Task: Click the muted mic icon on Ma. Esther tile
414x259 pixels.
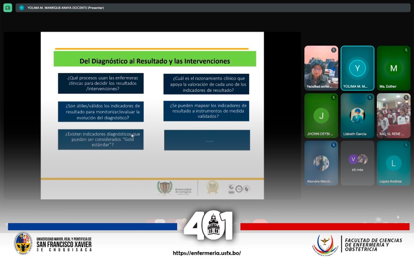Action: click(406, 50)
